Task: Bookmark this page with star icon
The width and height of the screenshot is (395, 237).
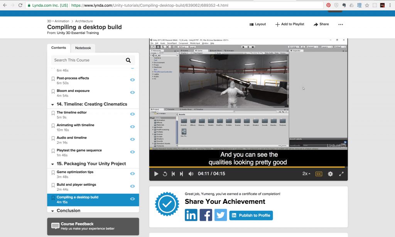Action: click(x=367, y=5)
